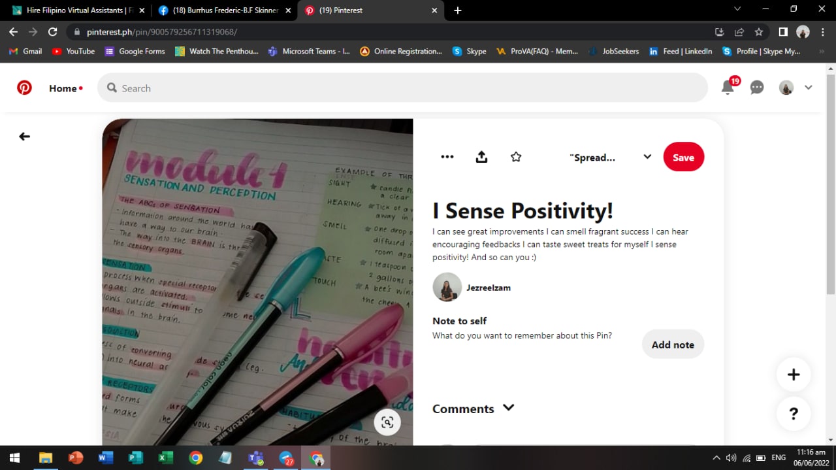
Task: Click the "Note to self" heading
Action: (459, 321)
